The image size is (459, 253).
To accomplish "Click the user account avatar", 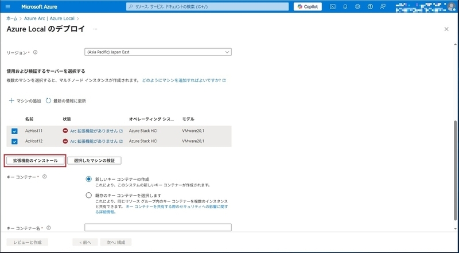I will point(452,6).
